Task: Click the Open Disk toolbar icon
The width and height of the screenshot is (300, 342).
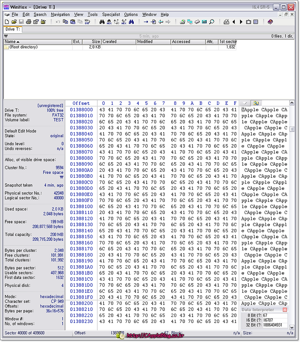Action: point(182,22)
